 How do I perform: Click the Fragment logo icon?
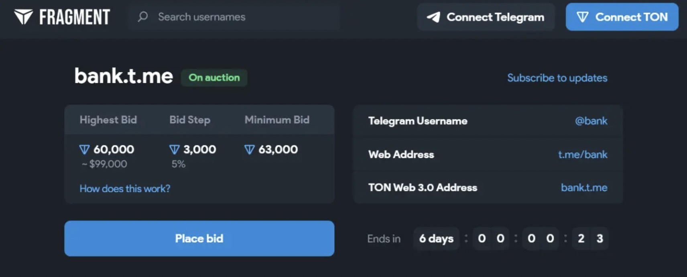coord(23,17)
